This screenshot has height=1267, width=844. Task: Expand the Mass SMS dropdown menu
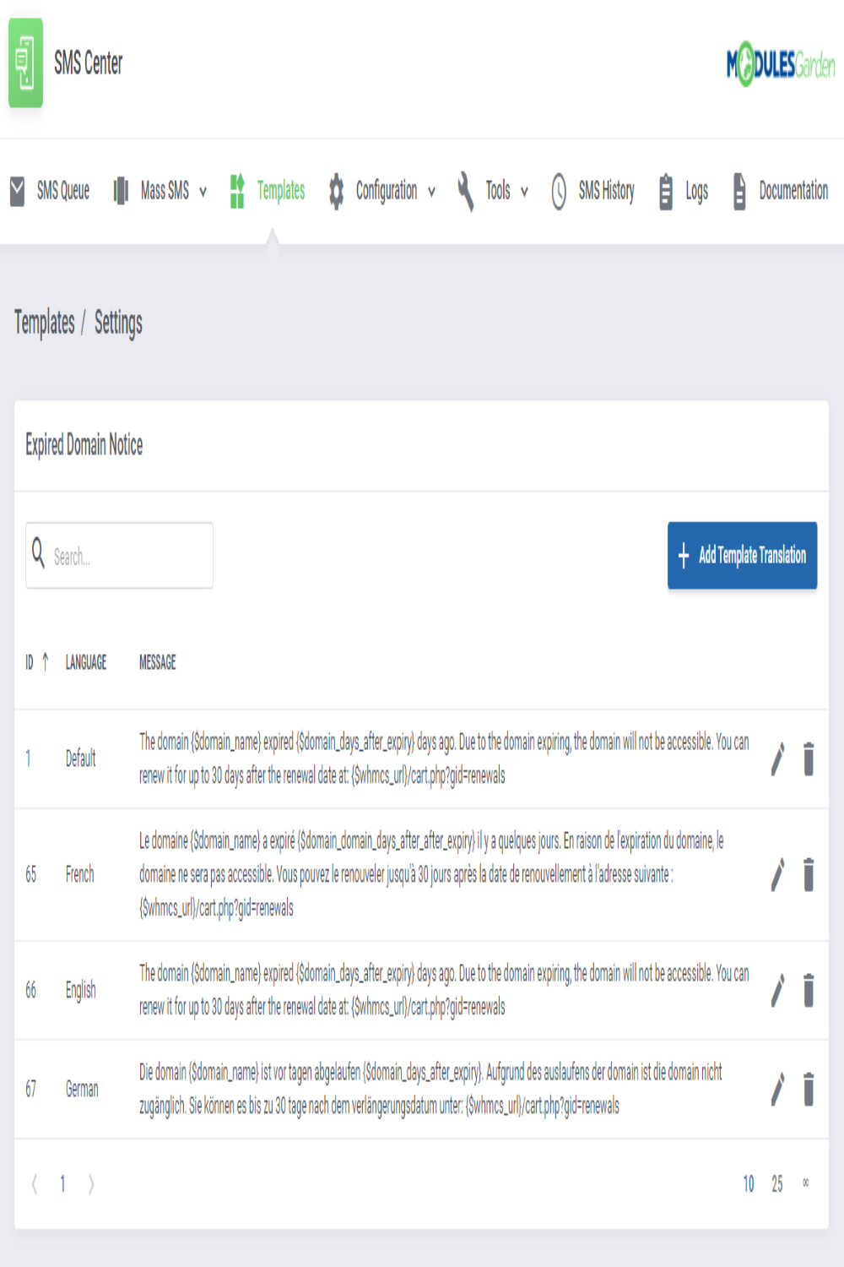(160, 191)
